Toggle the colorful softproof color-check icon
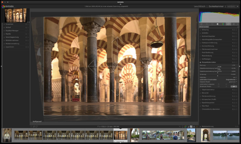Viewport: 241px width, 144px height. 186,126
